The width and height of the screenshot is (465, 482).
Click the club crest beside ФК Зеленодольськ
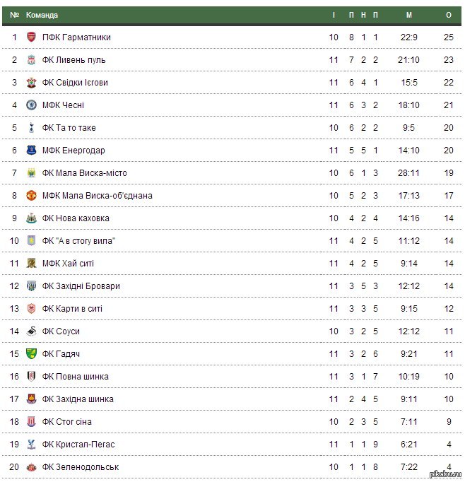point(31,466)
